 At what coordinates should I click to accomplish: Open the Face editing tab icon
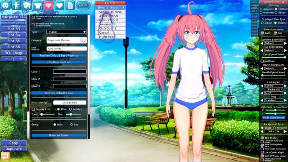tap(5, 5)
